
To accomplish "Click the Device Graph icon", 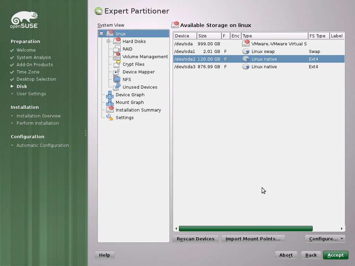I will (x=110, y=95).
